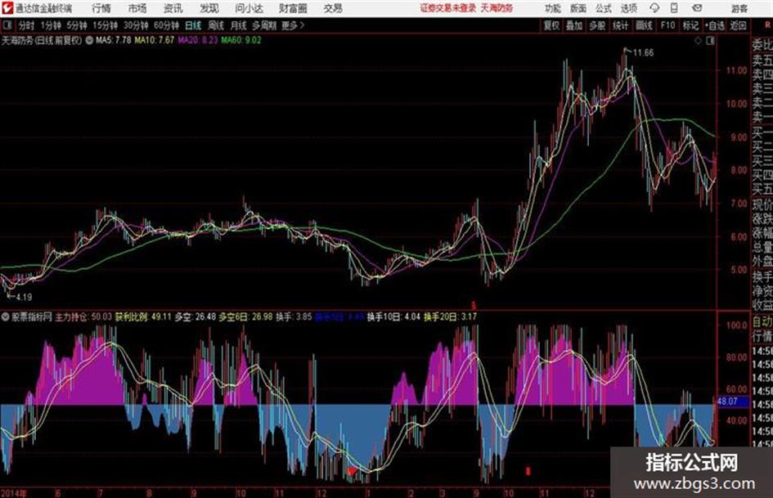Click the red heart signal marker on indicator
773x498 pixels.
(x=352, y=472)
